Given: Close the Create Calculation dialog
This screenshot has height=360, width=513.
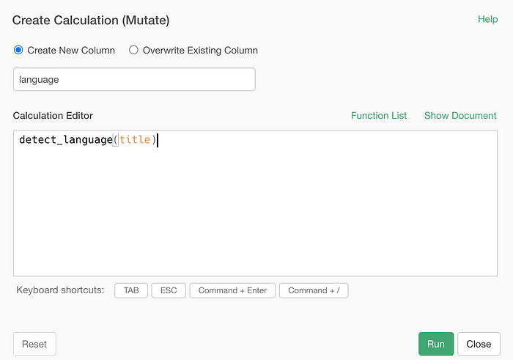Looking at the screenshot, I should (x=479, y=344).
